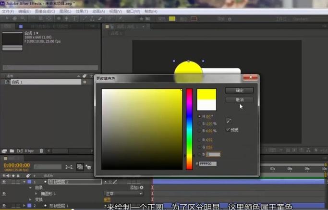This screenshot has height=210, width=328.
Task: Click the 确定 OK button
Action: [x=239, y=90]
